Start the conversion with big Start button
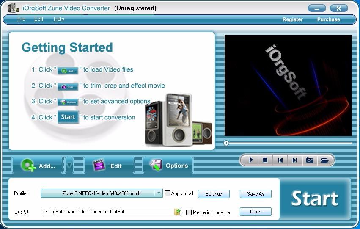The height and width of the screenshot is (229, 360). coord(315,199)
